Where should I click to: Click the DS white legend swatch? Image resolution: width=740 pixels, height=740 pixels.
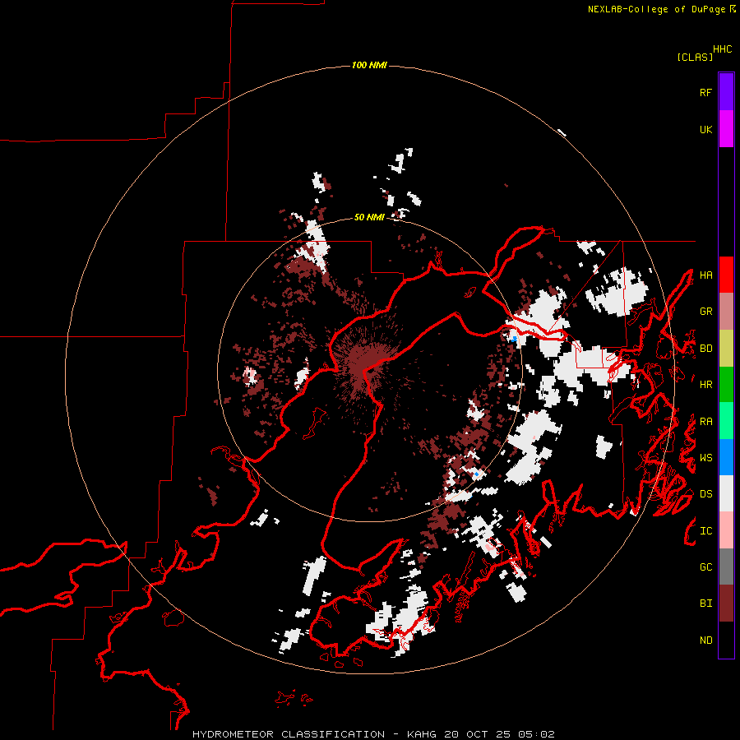[x=726, y=493]
